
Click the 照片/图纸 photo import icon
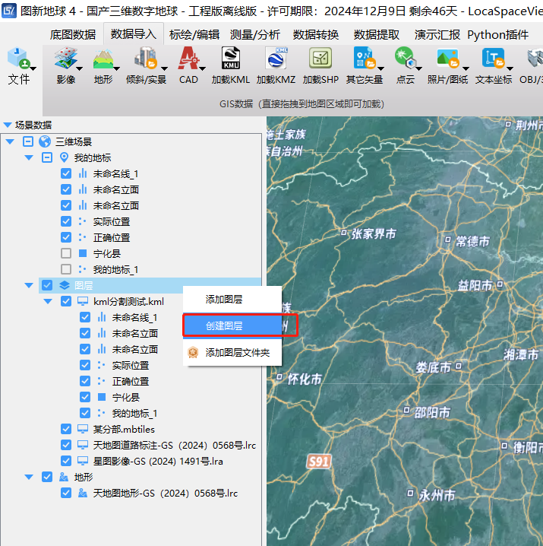pos(447,58)
